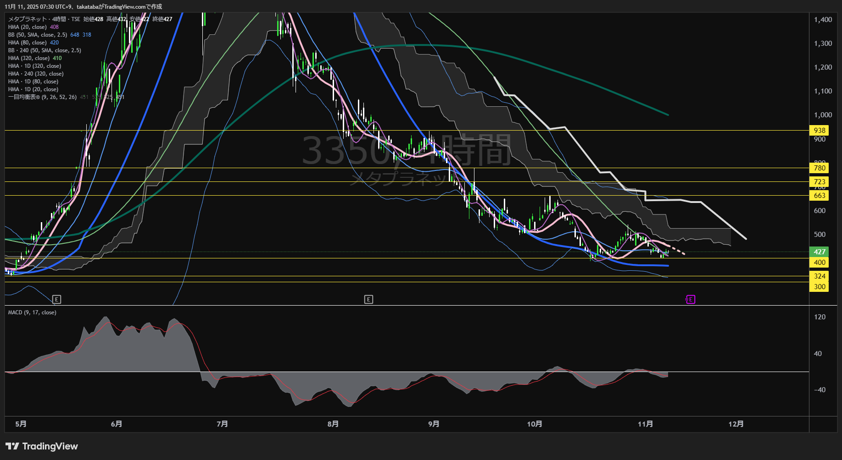This screenshot has width=842, height=460.
Task: Click the chart creation header text at top
Action: coord(83,6)
